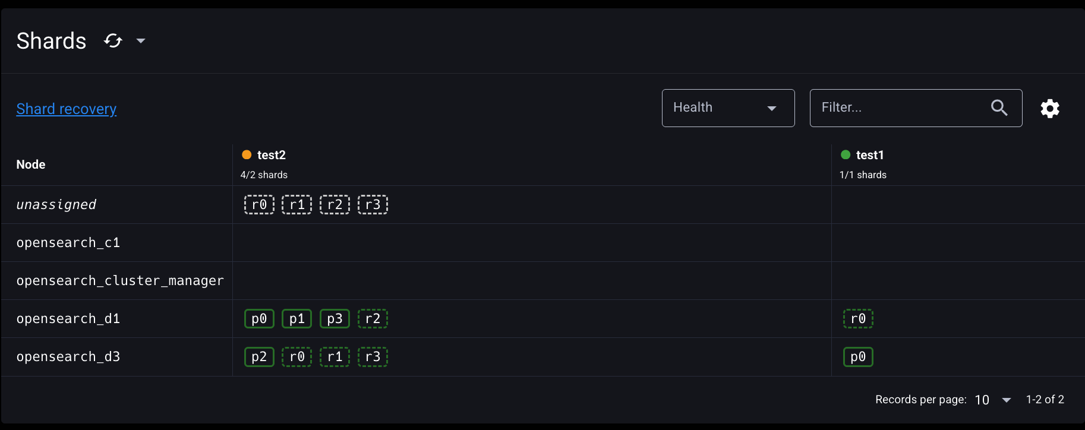Open the refresh interval dropdown arrow
1085x430 pixels.
coord(141,41)
